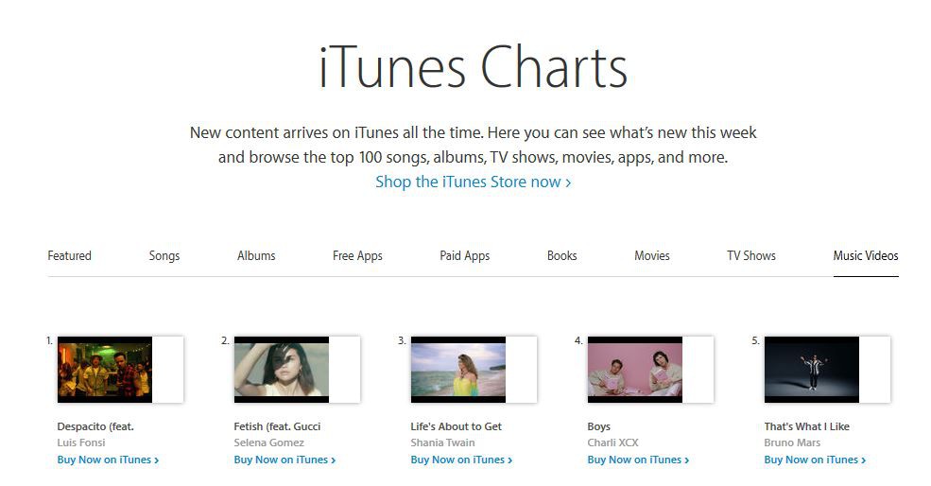This screenshot has height=486, width=931.
Task: Click the Shania Twain video thumbnail
Action: 458,370
